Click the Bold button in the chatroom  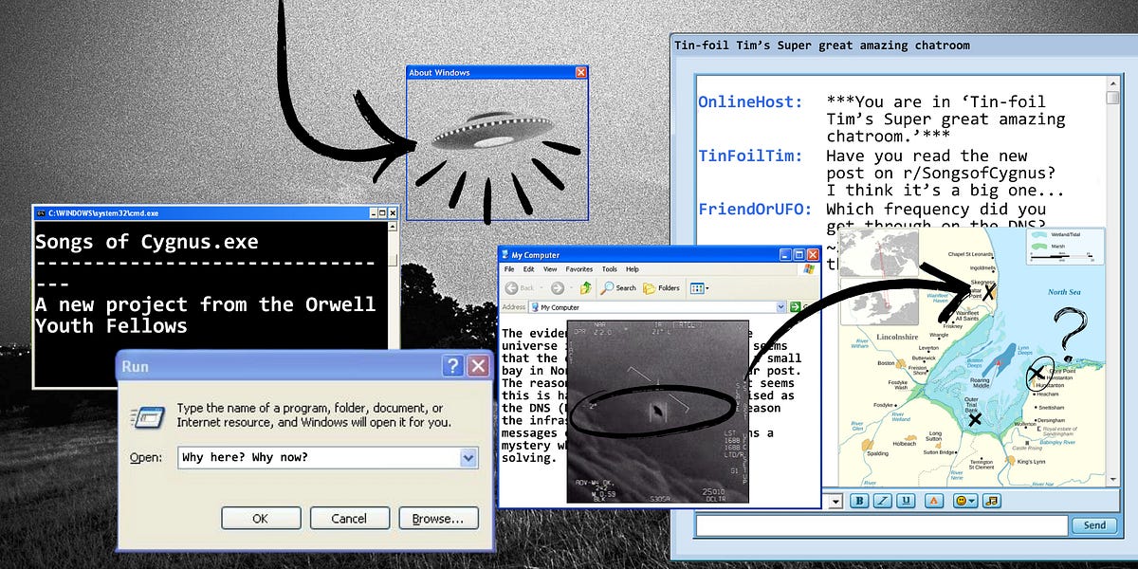coord(860,501)
